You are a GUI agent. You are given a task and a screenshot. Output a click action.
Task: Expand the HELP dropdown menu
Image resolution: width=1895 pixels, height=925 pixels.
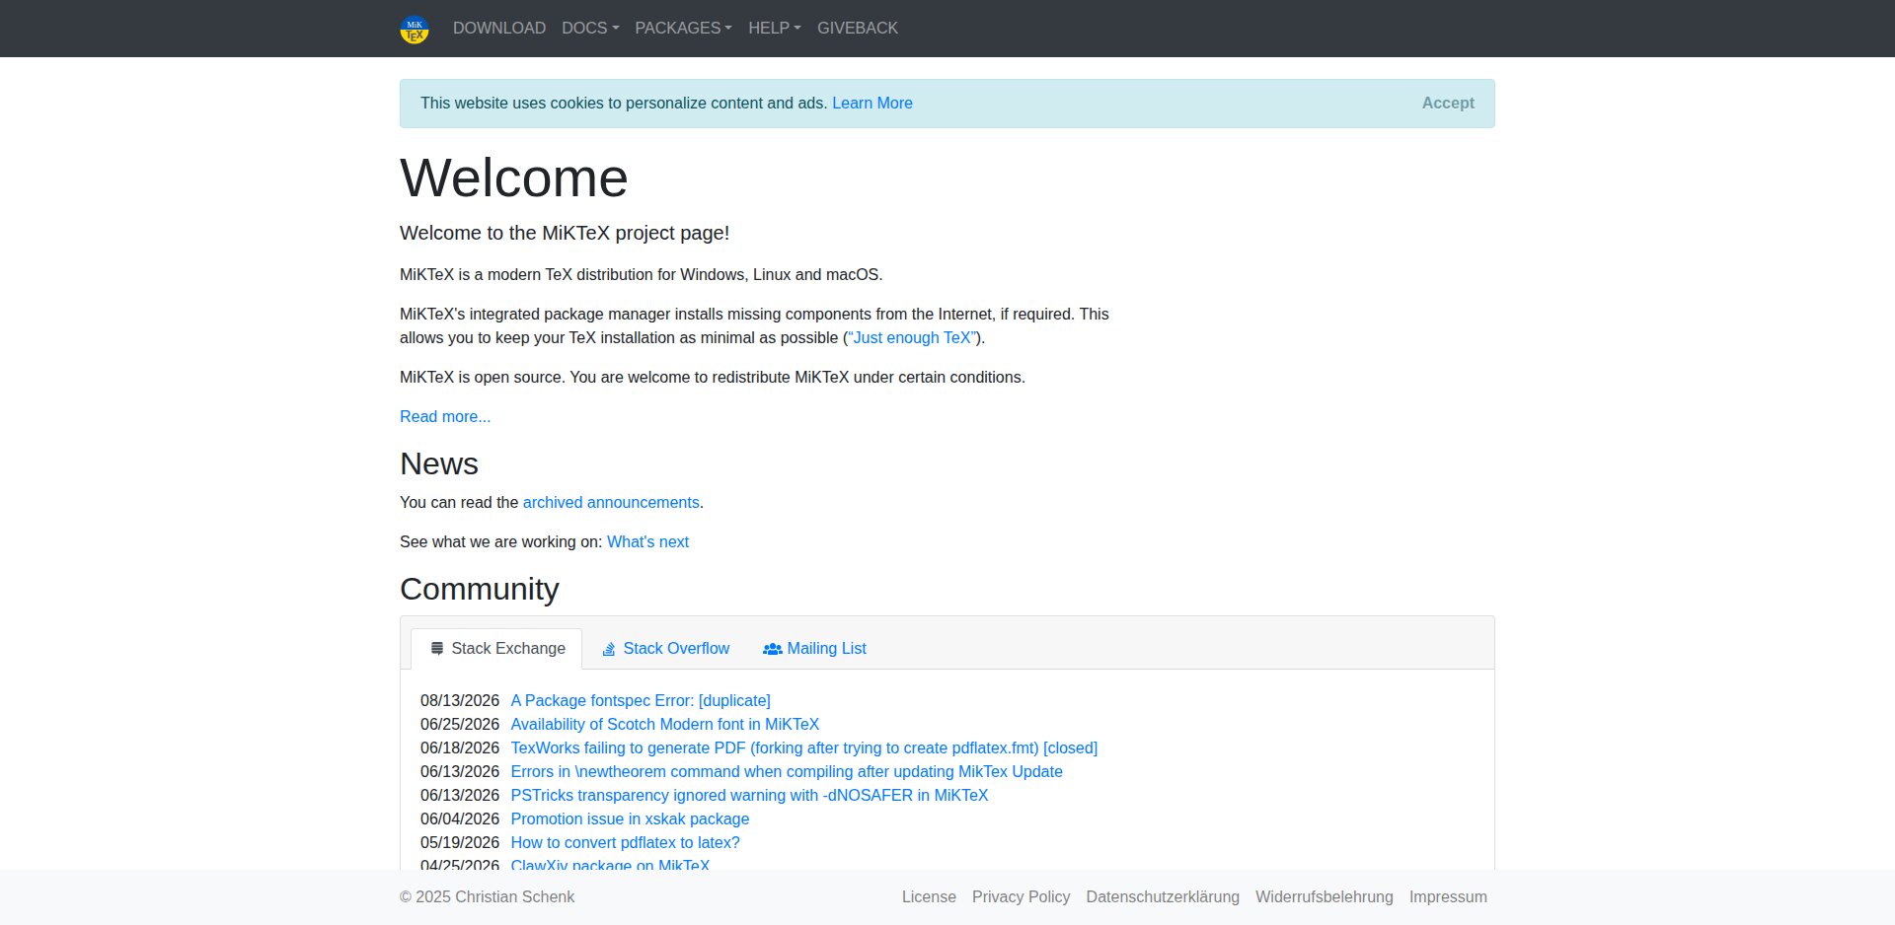[775, 28]
